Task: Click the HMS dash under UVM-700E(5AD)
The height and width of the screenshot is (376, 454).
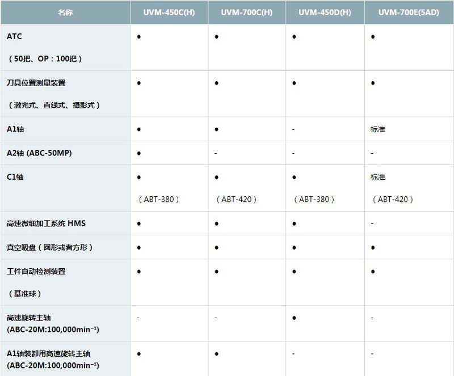Action: coord(372,224)
